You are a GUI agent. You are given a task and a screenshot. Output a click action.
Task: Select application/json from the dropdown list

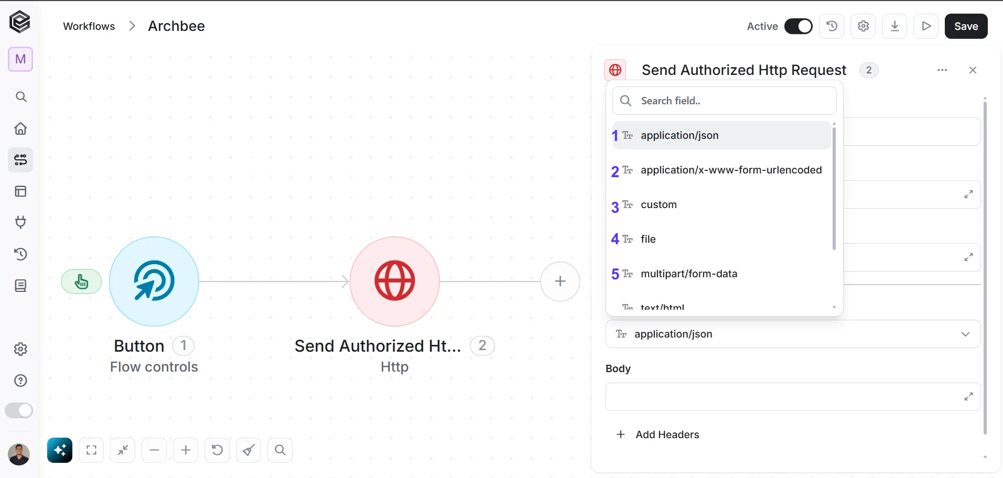point(721,135)
